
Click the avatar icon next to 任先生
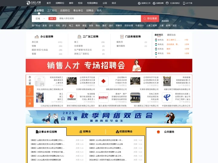pos(156,49)
